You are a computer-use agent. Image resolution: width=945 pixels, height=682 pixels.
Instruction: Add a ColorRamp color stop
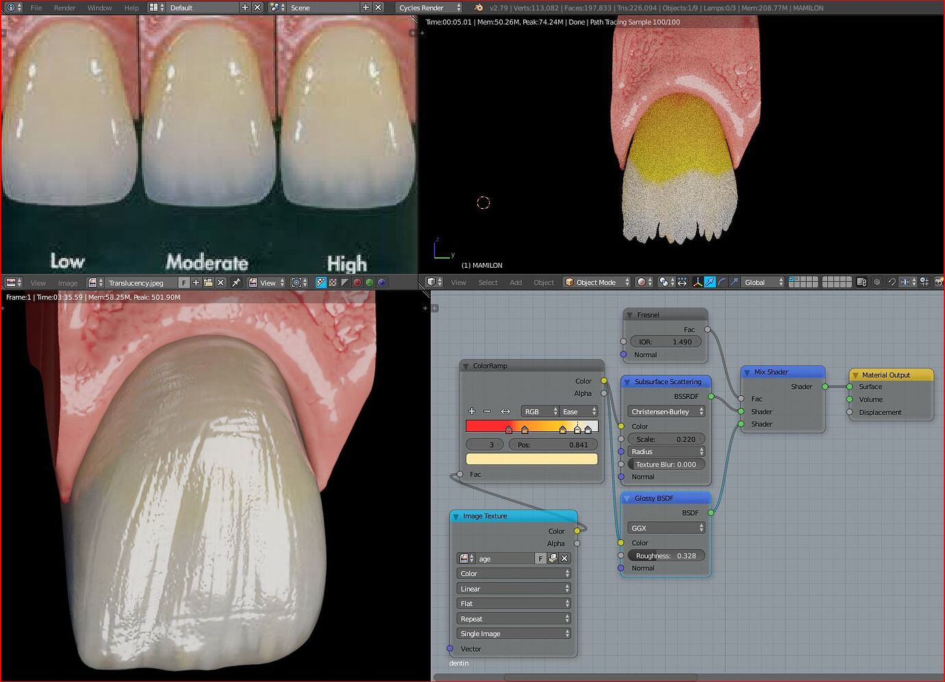(x=472, y=412)
